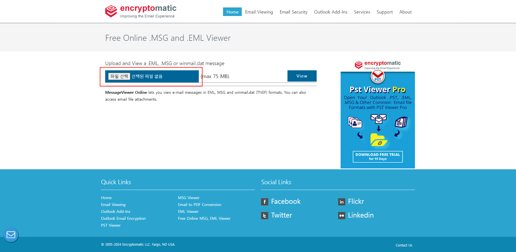Open the About menu

(x=406, y=12)
